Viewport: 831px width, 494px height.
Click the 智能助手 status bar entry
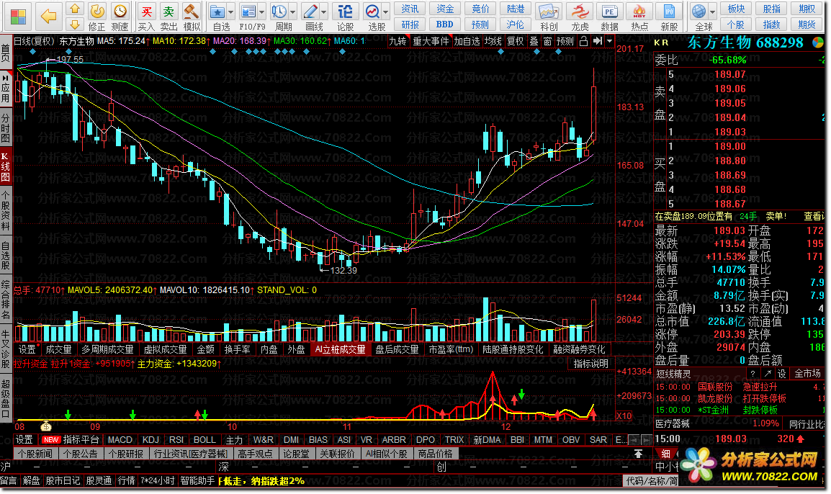(x=197, y=481)
